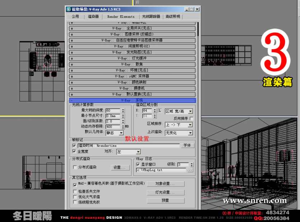Click the 动态内存极限 value field
The image size is (300, 222).
pyautogui.click(x=113, y=127)
